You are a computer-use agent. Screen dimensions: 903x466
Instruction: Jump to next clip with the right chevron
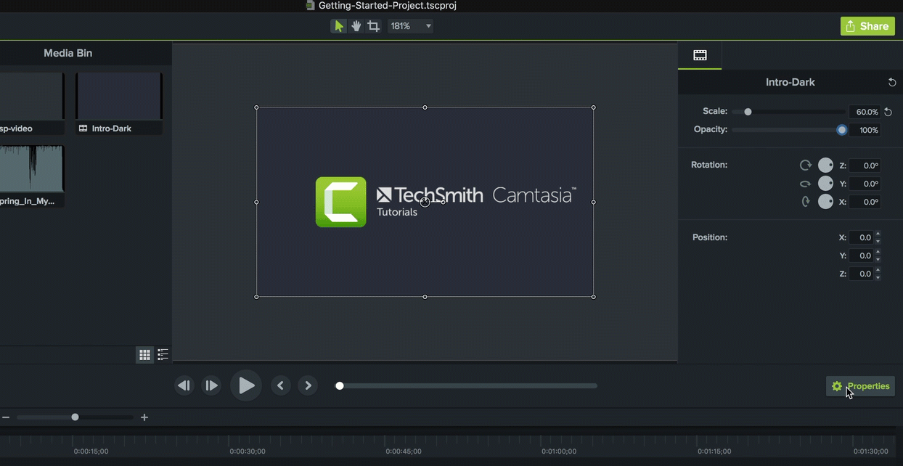pos(308,385)
